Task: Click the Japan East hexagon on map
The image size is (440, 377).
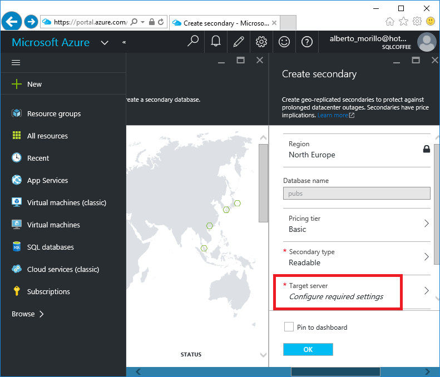Action: coord(238,203)
